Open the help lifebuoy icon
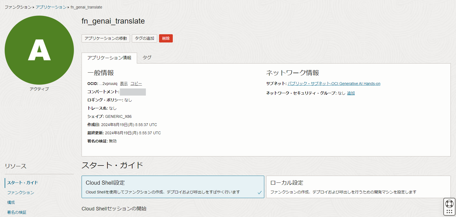 [449, 204]
